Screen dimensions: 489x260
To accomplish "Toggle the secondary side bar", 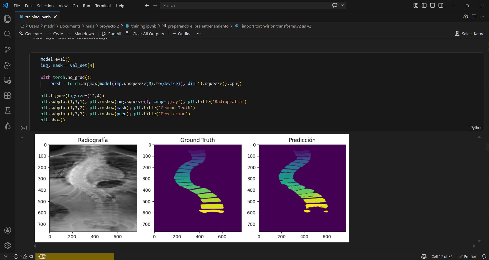I will pos(441,5).
